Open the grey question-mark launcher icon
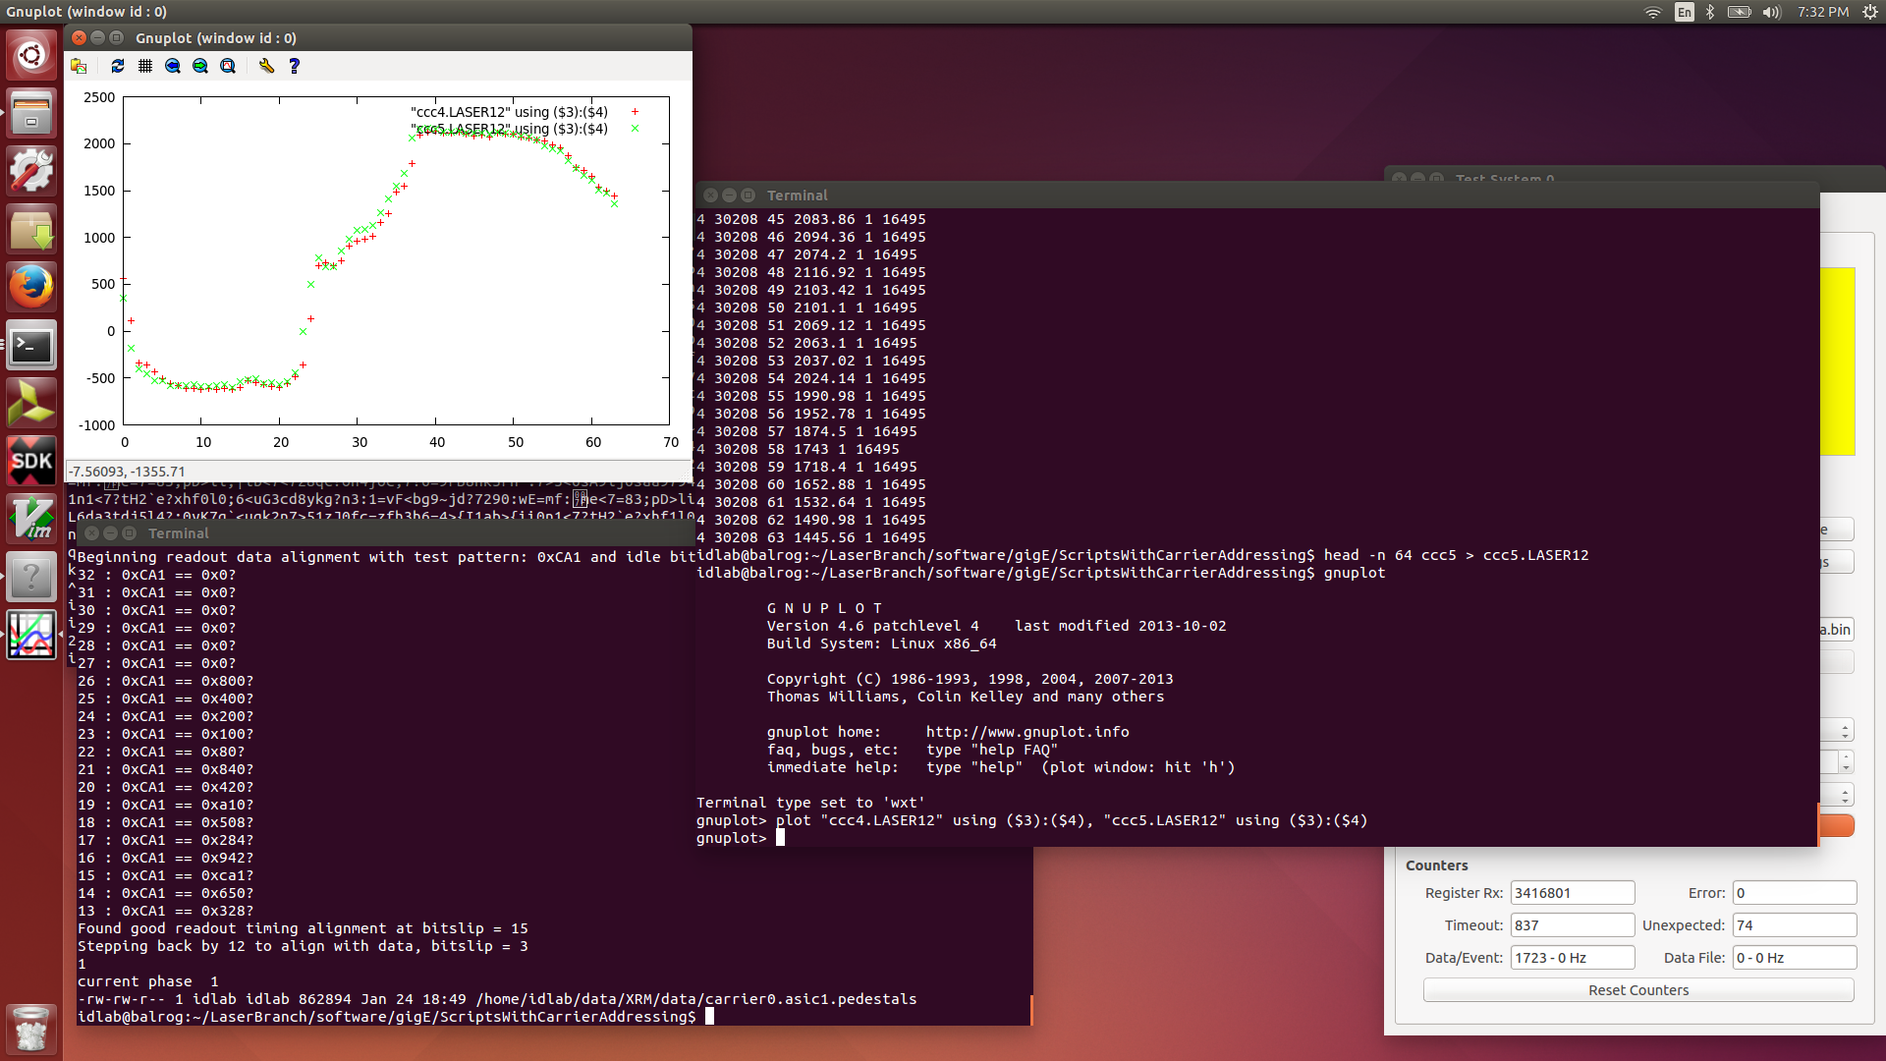 (x=31, y=577)
